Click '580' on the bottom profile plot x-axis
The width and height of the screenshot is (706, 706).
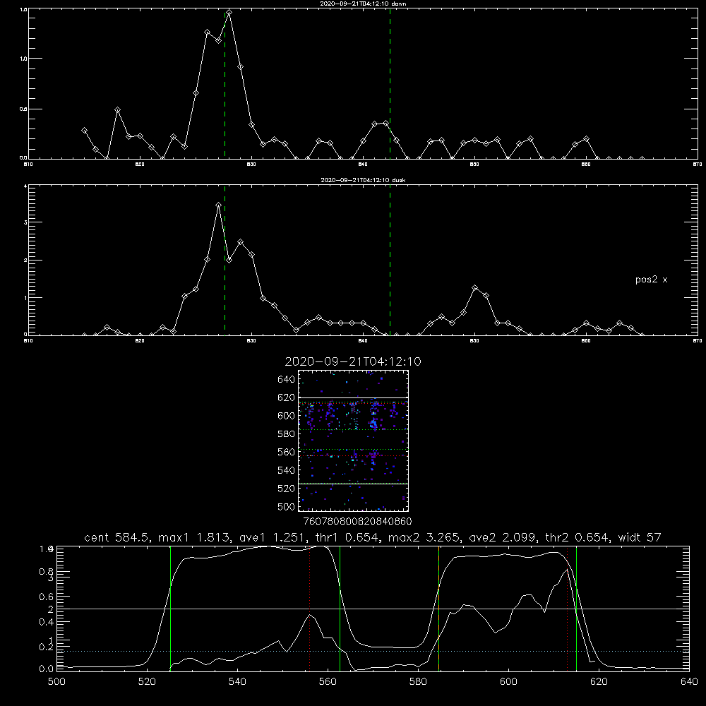(418, 682)
